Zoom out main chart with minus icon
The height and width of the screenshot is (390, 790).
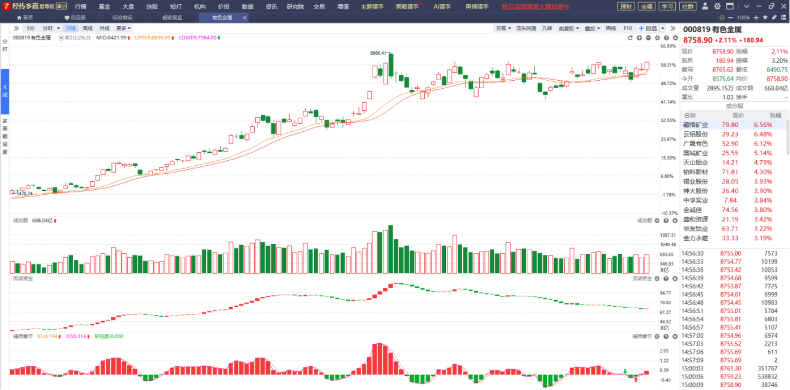pos(648,38)
